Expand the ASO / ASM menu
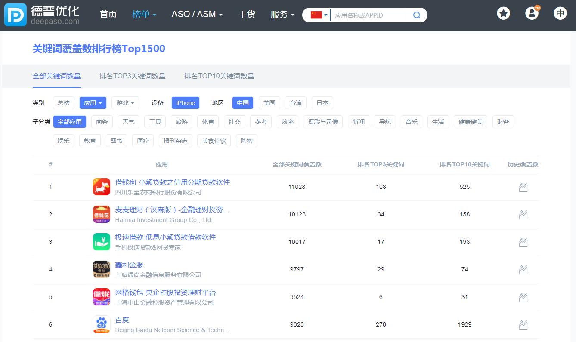This screenshot has height=342, width=576. click(197, 14)
